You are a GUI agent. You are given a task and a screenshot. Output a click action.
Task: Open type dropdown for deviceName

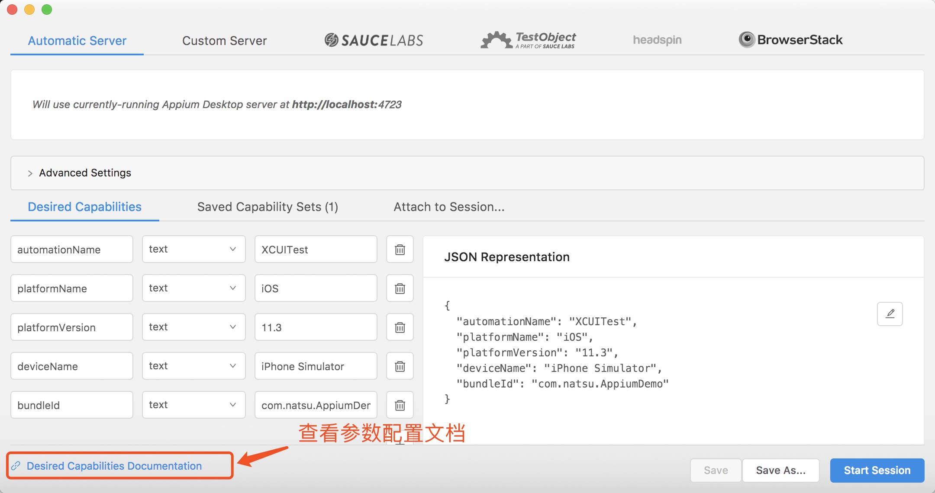pos(193,366)
